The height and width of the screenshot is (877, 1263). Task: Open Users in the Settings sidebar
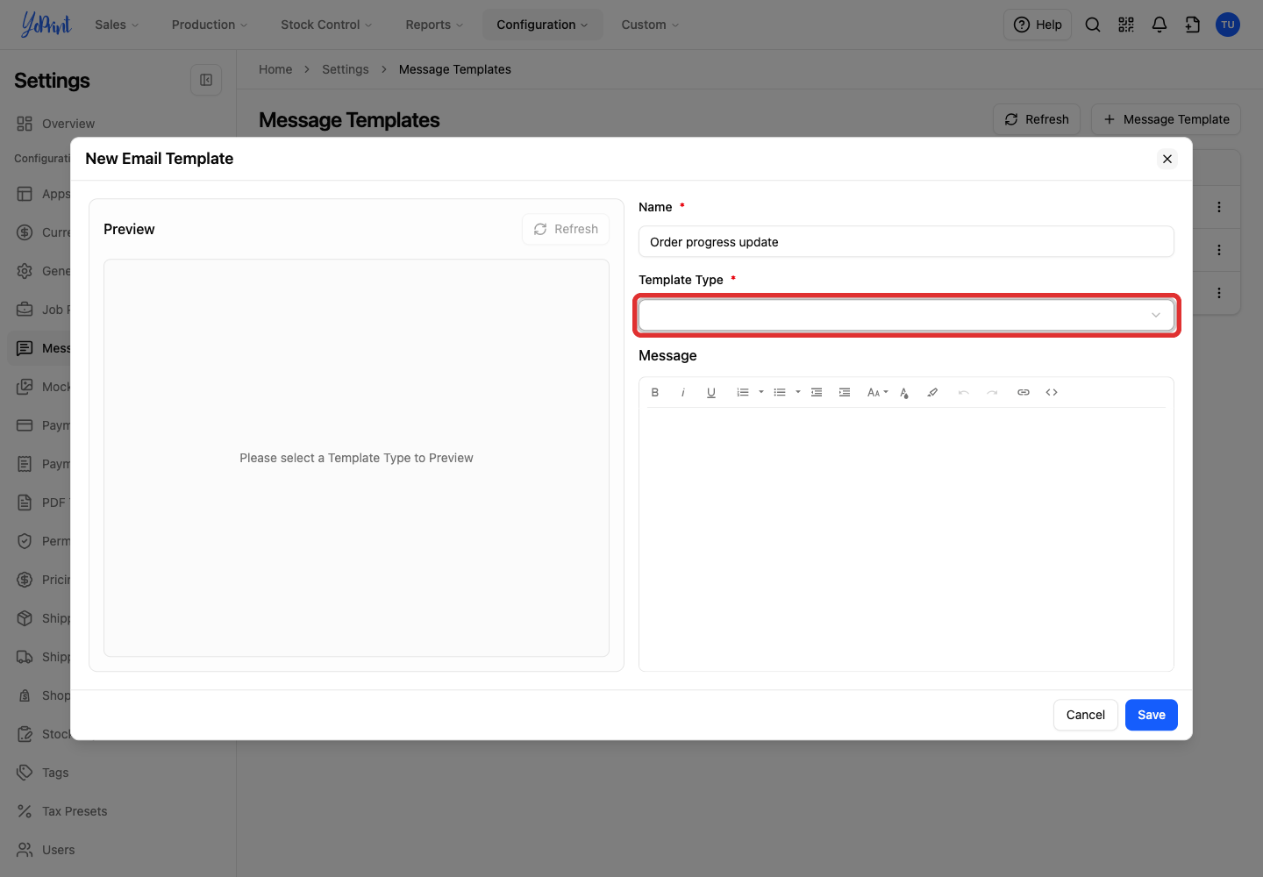(59, 850)
